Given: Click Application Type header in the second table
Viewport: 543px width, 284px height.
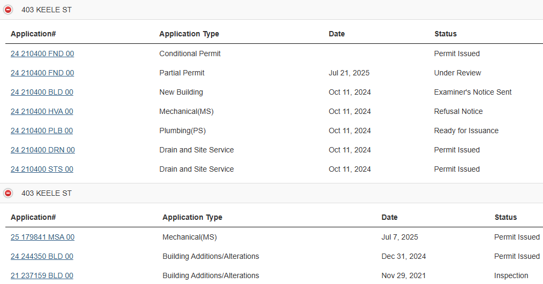Looking at the screenshot, I should pos(192,217).
